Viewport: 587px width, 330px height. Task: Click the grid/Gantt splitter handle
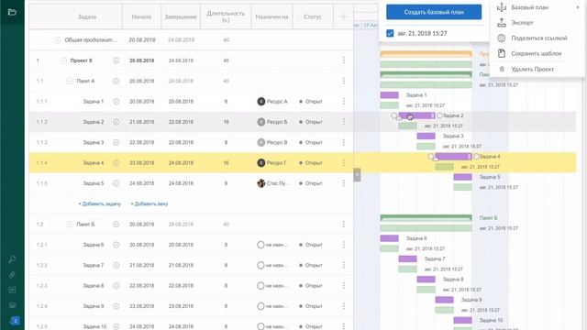tap(357, 175)
